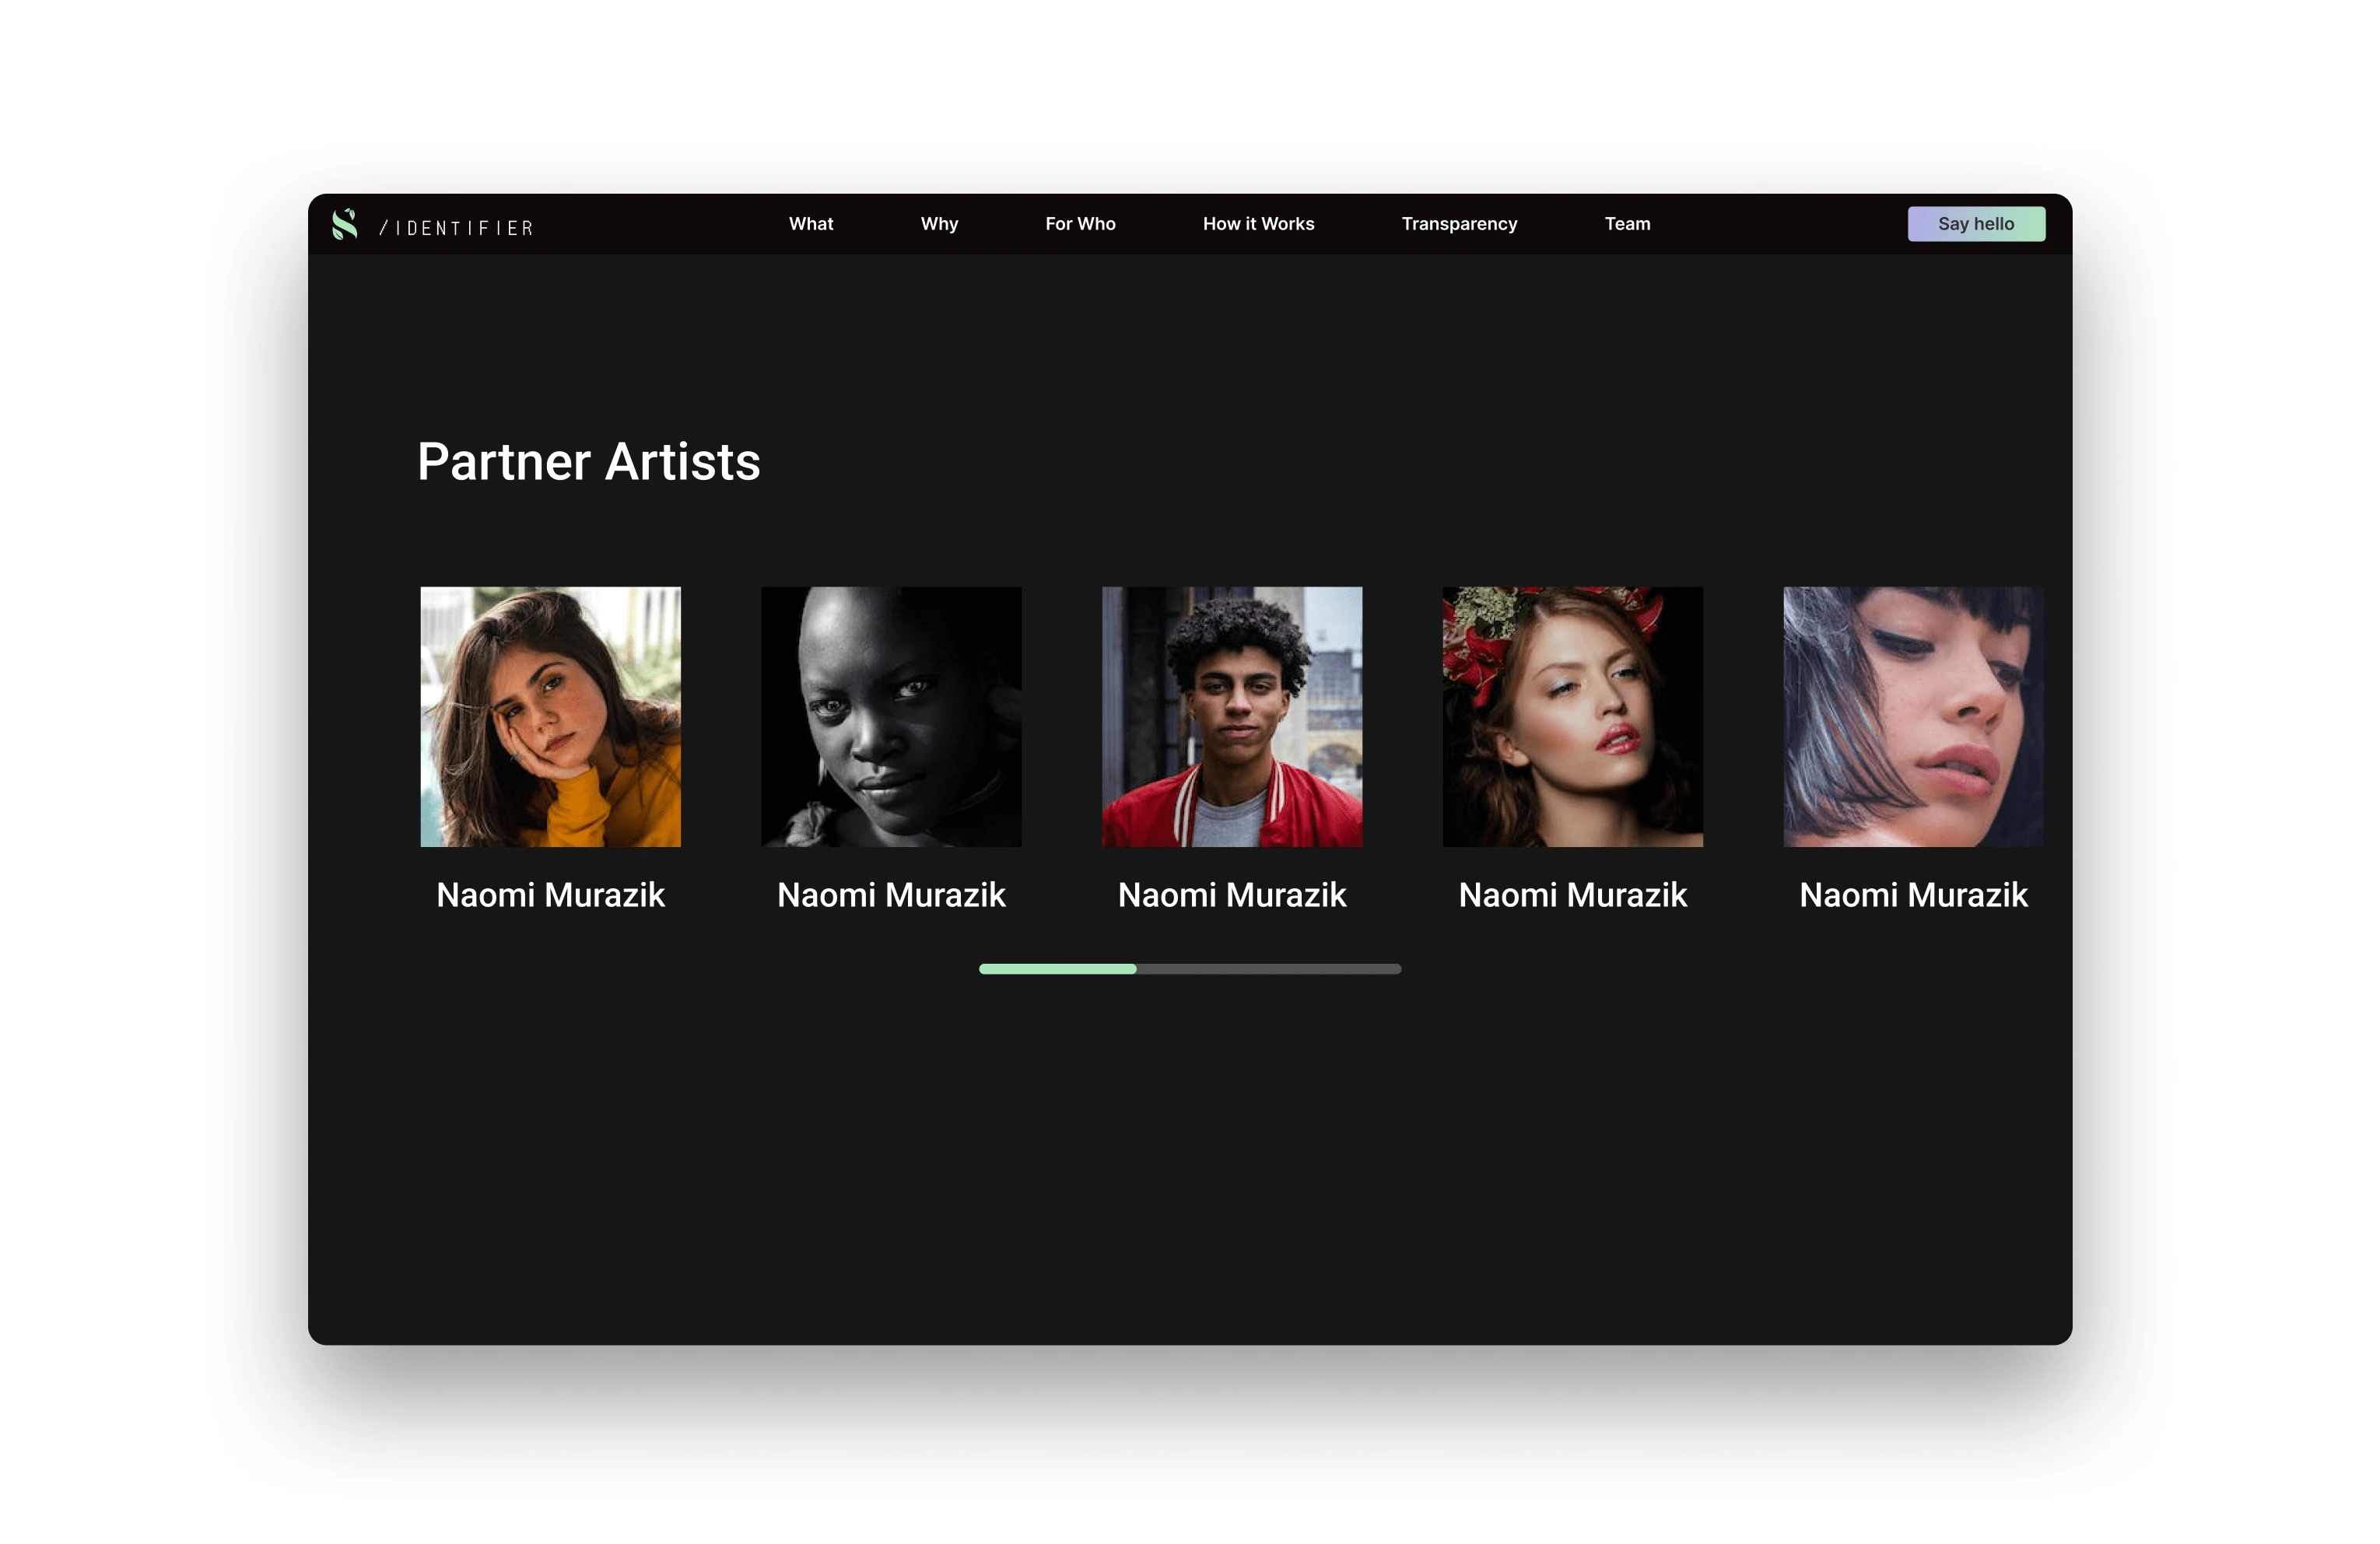The width and height of the screenshot is (2380, 1544).
Task: Click the /IDENTIFIER brand text
Action: 456,228
